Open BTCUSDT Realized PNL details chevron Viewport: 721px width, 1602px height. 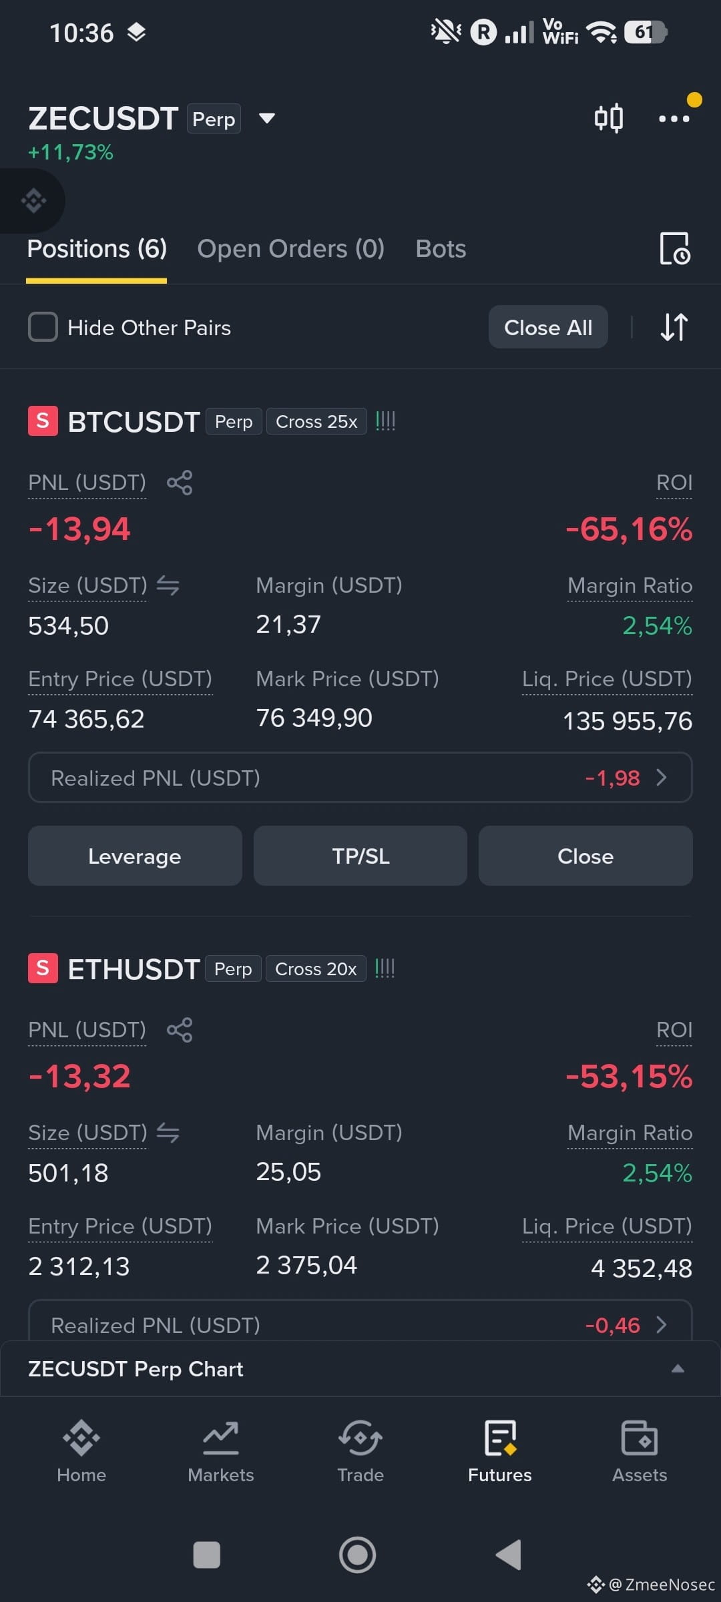click(662, 778)
